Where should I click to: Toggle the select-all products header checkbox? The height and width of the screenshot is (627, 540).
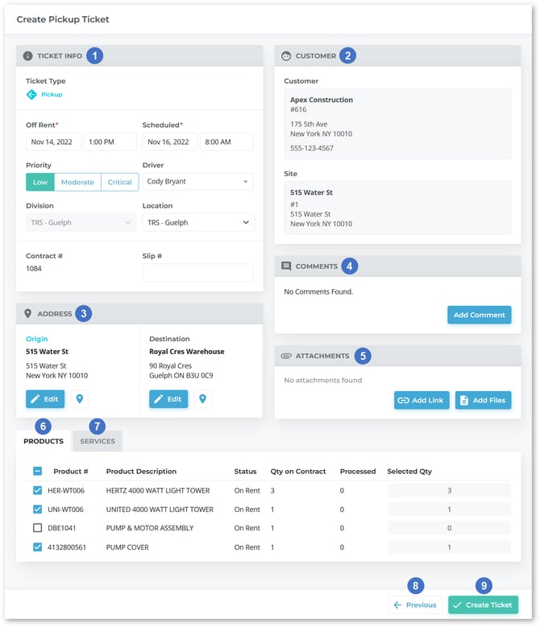37,472
